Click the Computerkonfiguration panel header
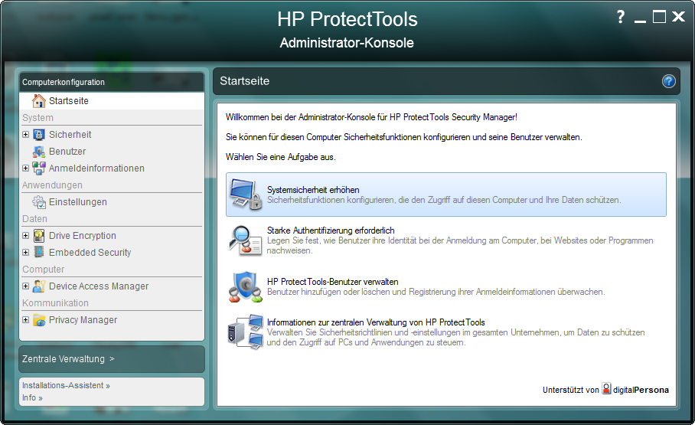695x425 pixels. [x=112, y=82]
